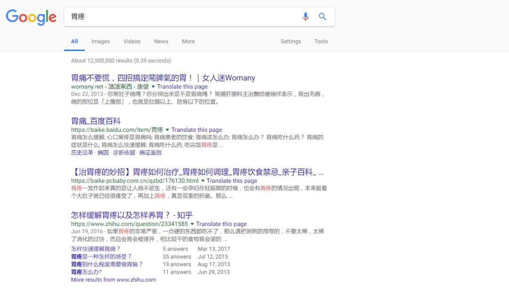The width and height of the screenshot is (509, 291).
Task: Open the Tools menu
Action: pos(320,41)
